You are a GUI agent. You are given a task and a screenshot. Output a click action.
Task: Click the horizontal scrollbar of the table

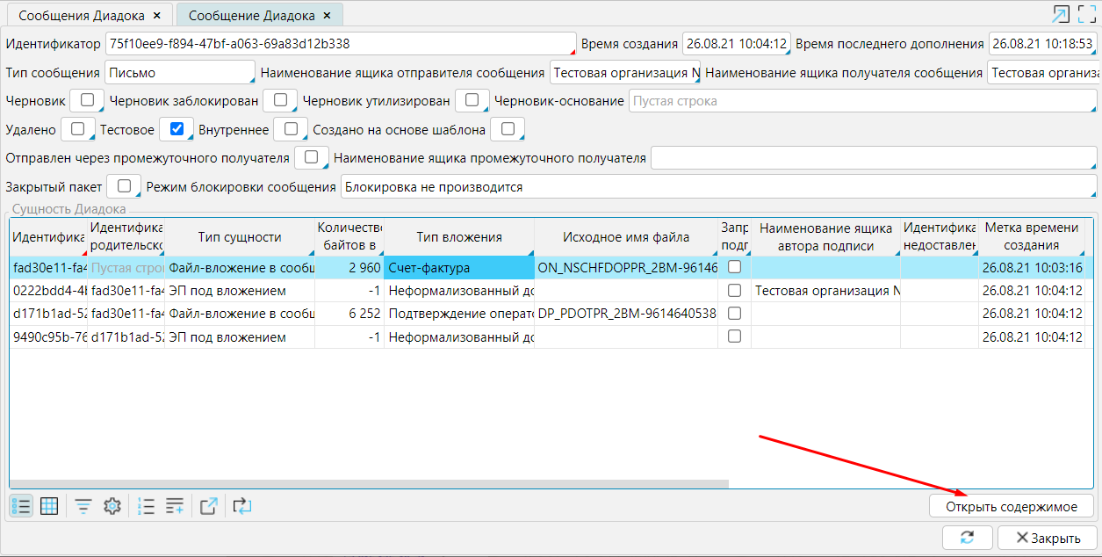coord(369,483)
